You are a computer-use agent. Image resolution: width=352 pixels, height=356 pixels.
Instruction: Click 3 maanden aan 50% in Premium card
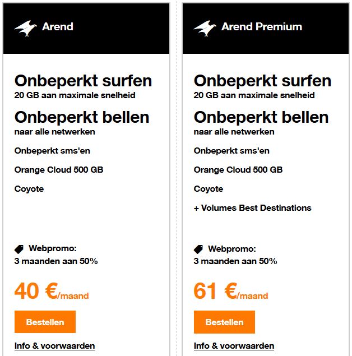point(235,261)
